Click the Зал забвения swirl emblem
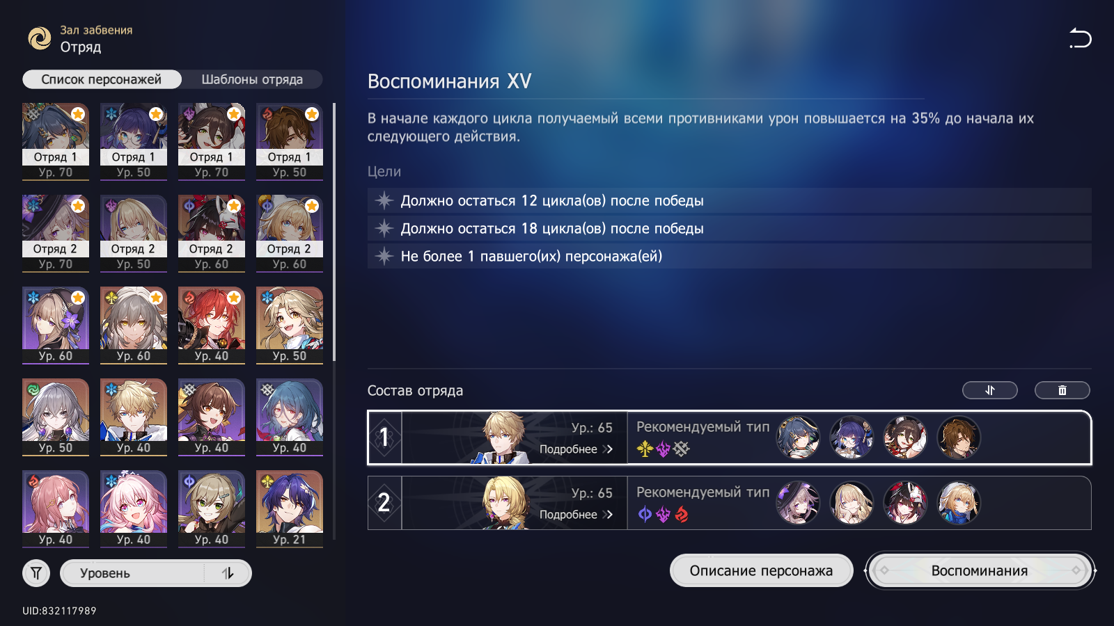 [x=40, y=38]
